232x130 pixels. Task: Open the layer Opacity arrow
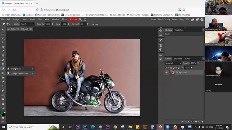tap(198, 63)
